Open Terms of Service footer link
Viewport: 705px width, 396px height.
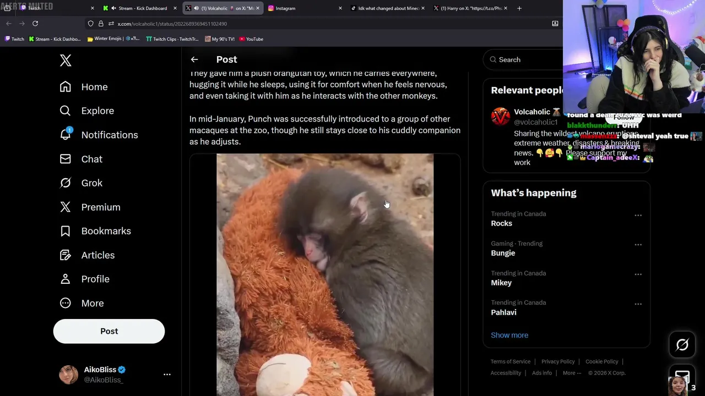(x=511, y=361)
